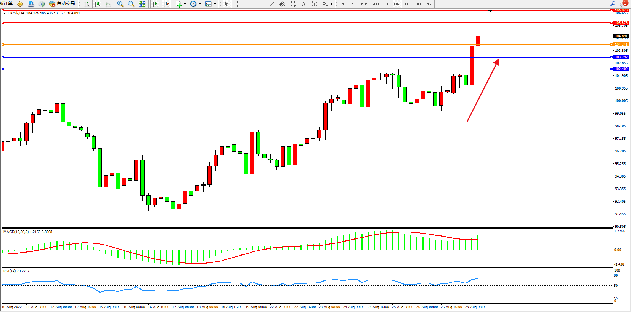
Task: Toggle the chart auto scroll button
Action: coord(155,4)
